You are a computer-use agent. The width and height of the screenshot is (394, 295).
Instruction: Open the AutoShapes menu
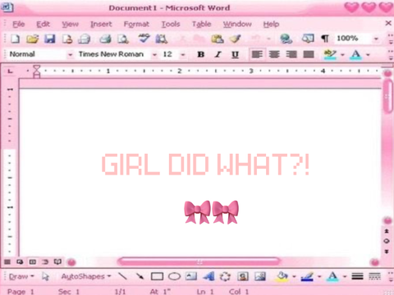[x=86, y=276]
